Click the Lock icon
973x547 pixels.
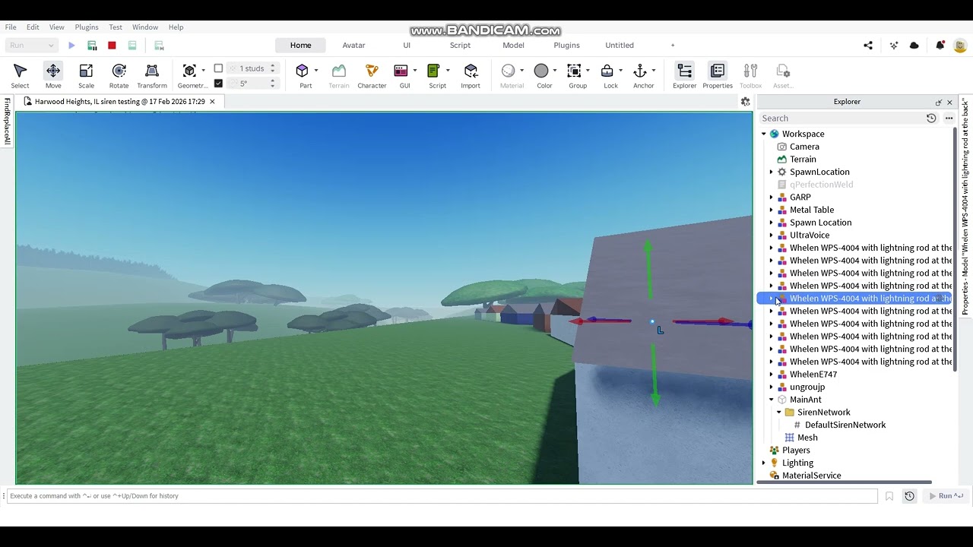[607, 71]
